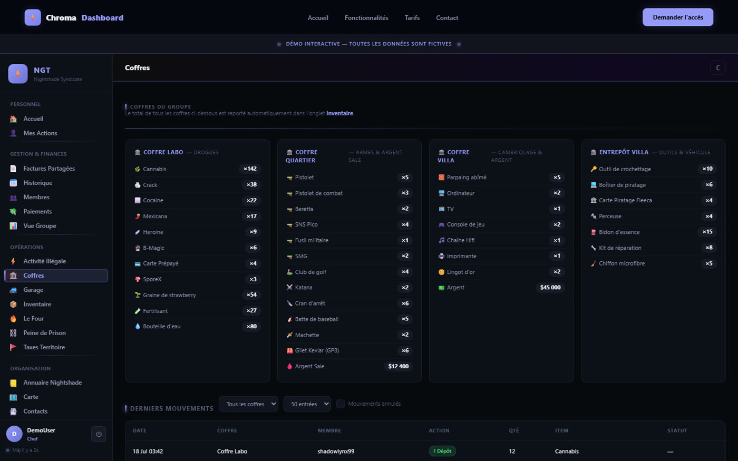Click the Garage car icon
This screenshot has height=461, width=738.
(x=13, y=290)
